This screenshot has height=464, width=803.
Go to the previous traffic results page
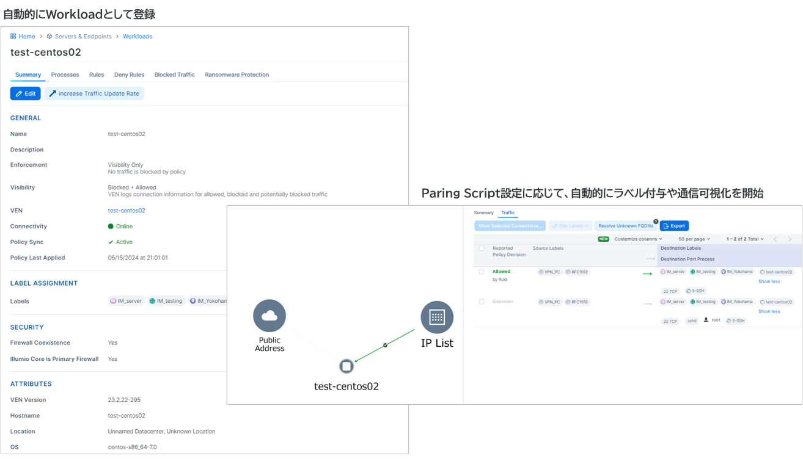click(775, 239)
